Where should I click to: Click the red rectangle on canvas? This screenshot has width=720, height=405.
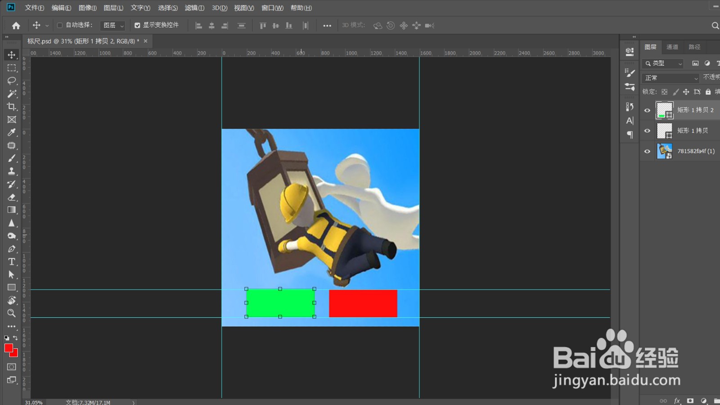tap(363, 303)
